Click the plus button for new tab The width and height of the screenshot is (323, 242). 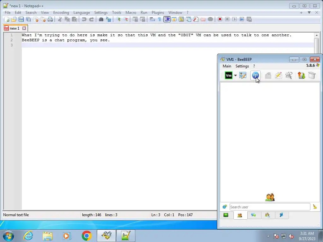301,13
